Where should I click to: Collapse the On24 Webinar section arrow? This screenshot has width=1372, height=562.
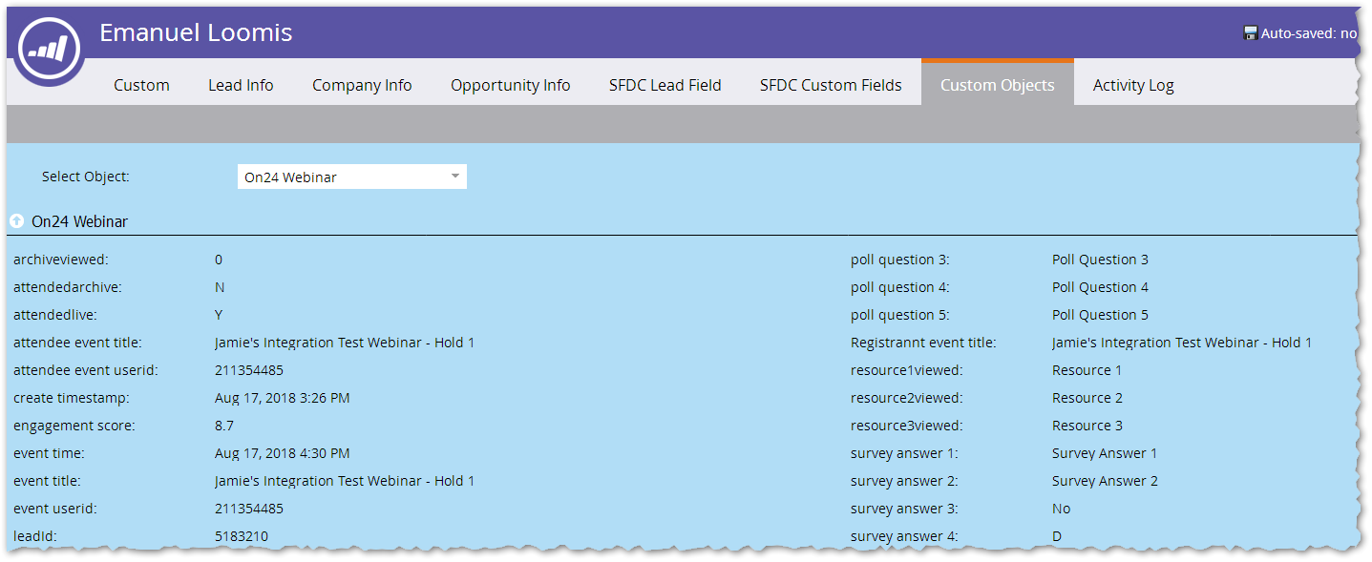pyautogui.click(x=16, y=221)
